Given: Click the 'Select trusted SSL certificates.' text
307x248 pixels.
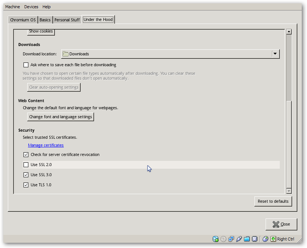Looking at the screenshot, I should click(x=50, y=137).
